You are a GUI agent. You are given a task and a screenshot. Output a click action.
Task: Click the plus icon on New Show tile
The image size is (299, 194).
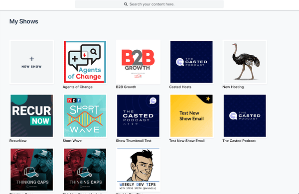coord(32,59)
